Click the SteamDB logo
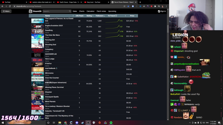Viewport: 223px width, 125px height. point(35,11)
